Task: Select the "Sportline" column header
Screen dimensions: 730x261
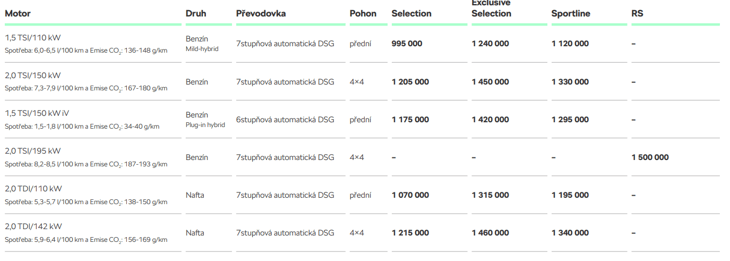Action: (x=571, y=13)
